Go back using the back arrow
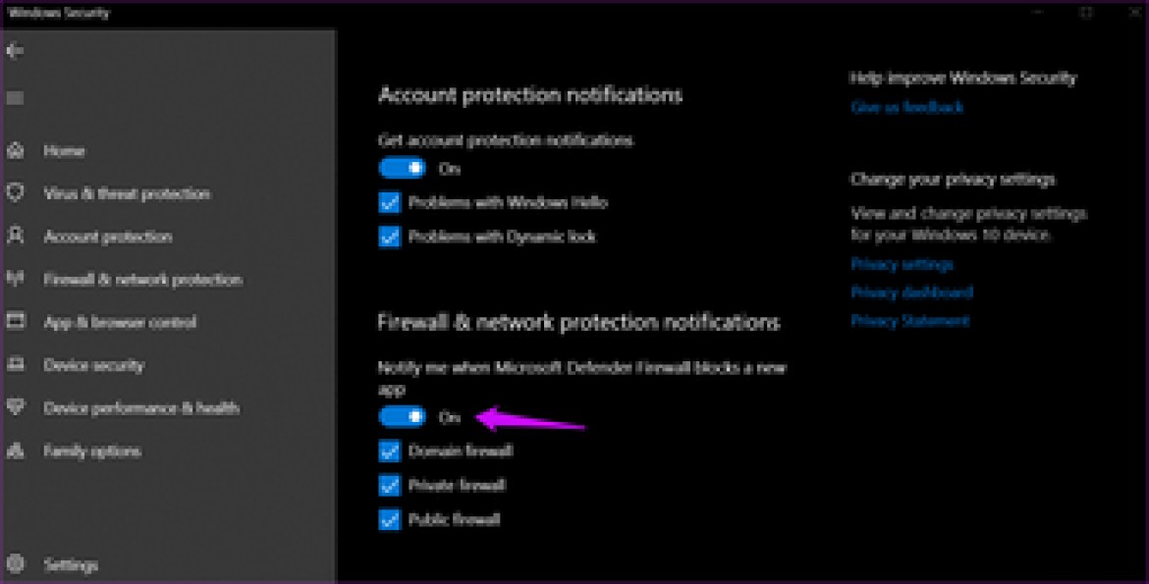 pyautogui.click(x=14, y=51)
